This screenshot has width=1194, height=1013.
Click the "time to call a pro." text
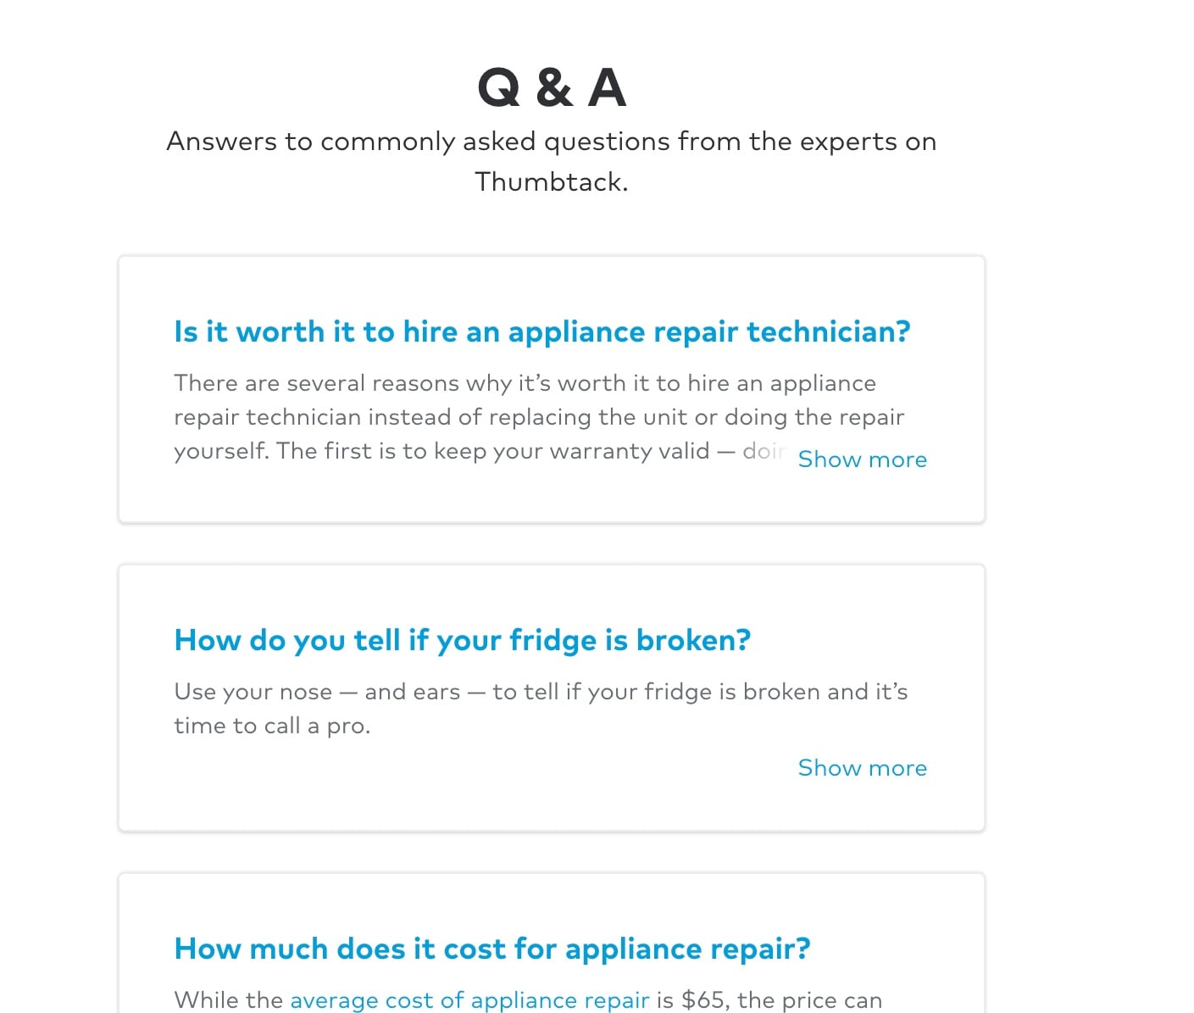click(x=272, y=726)
